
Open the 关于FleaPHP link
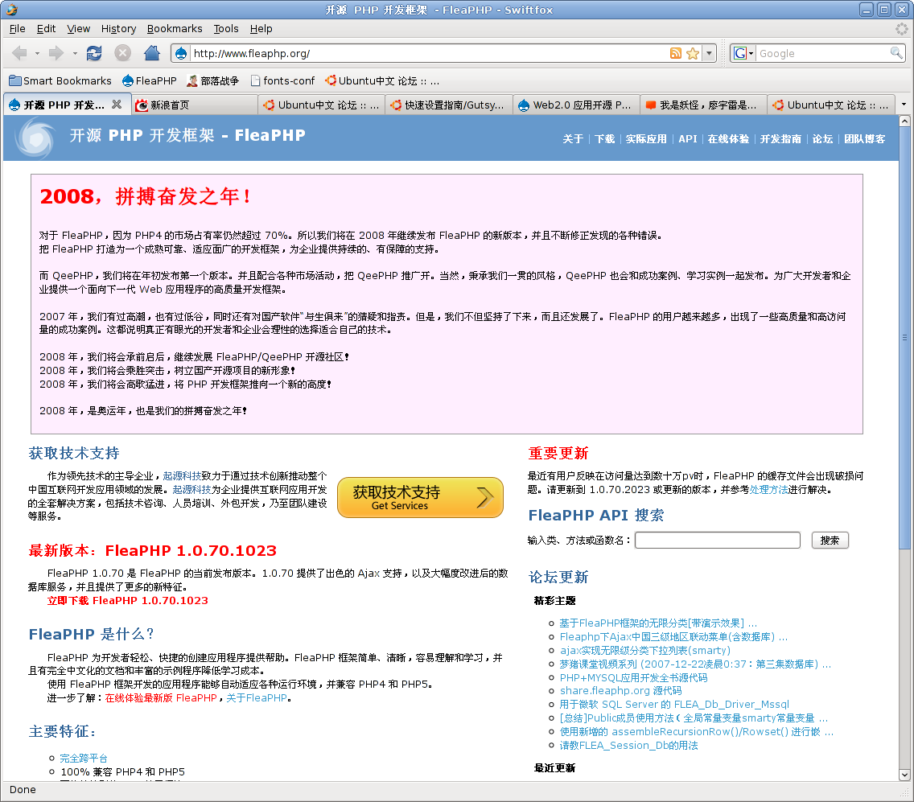257,697
